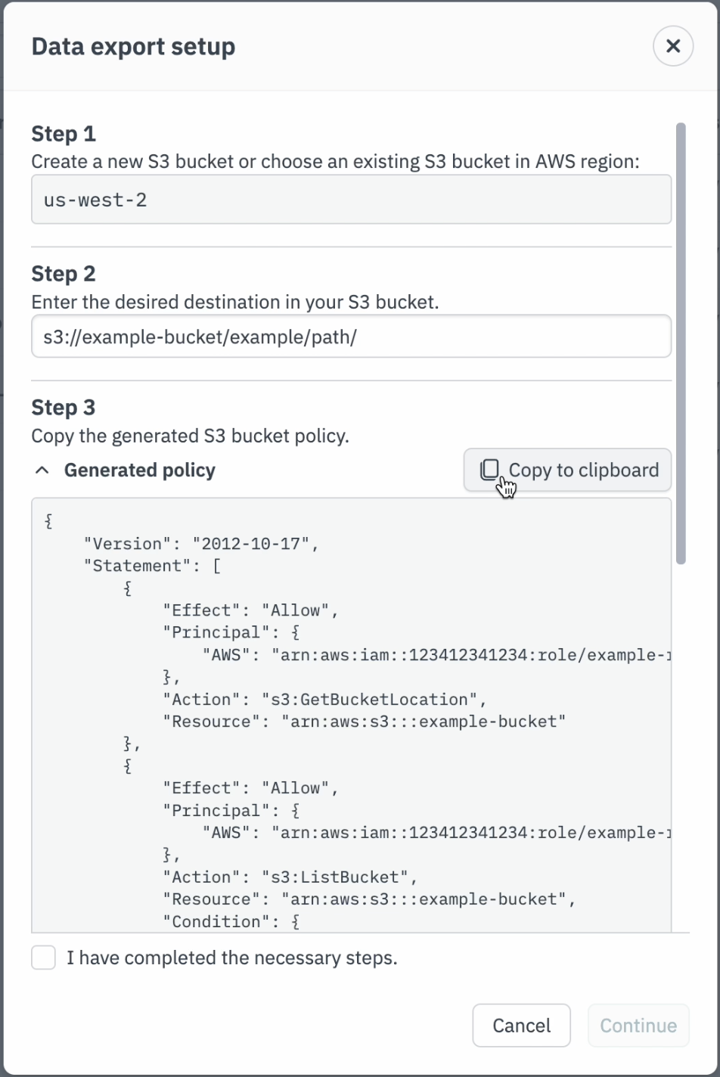Viewport: 720px width, 1077px height.
Task: Tick the completed necessary steps checkbox
Action: (x=43, y=958)
